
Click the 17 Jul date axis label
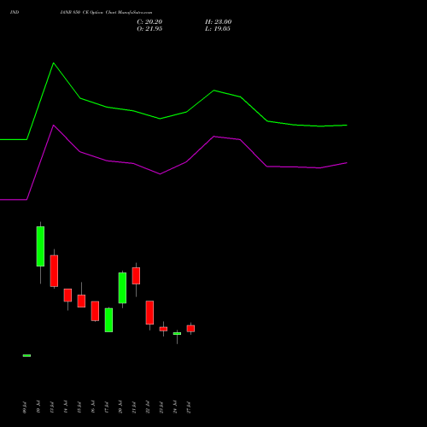[x=107, y=407]
